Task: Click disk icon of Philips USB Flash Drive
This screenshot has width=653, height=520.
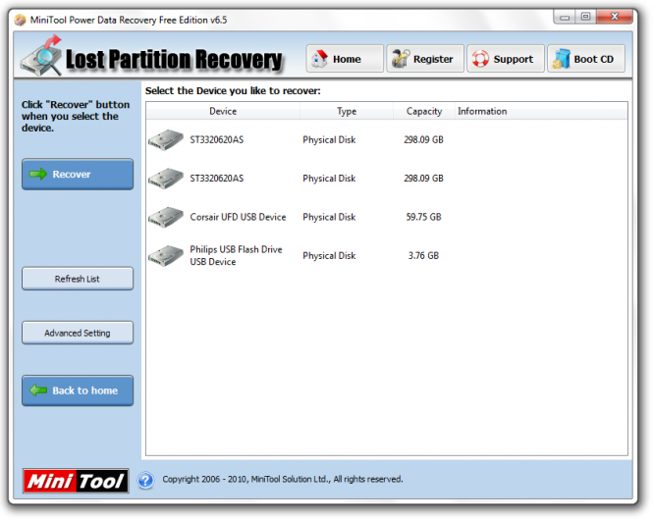Action: (166, 256)
